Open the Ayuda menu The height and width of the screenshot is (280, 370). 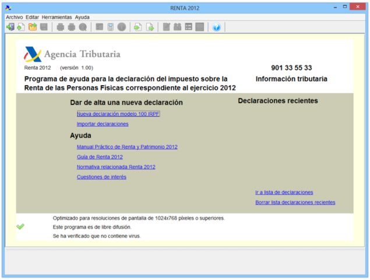click(82, 17)
